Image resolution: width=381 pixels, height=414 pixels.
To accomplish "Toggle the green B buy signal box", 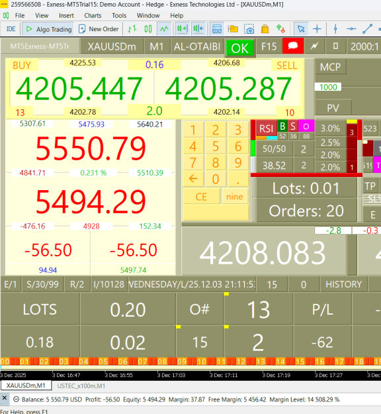I will pyautogui.click(x=282, y=127).
